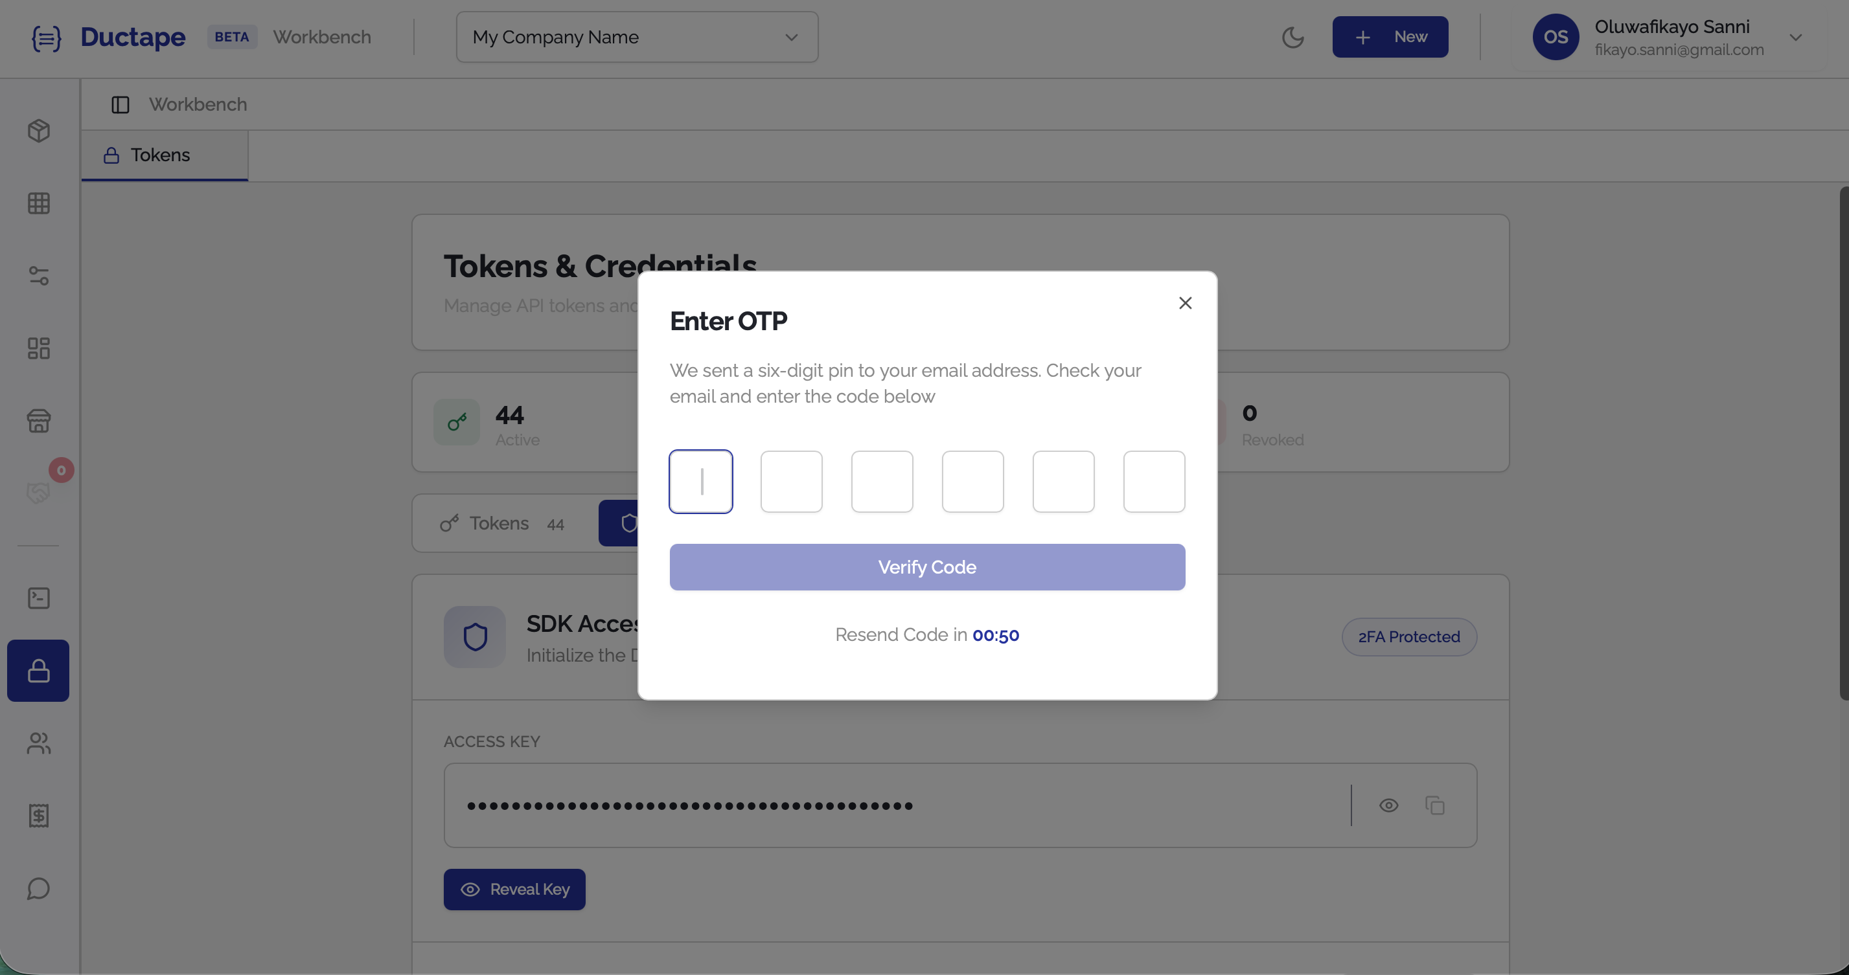Screen dimensions: 1849x975
Task: Reveal the access key using the eye icon
Action: 1389,805
